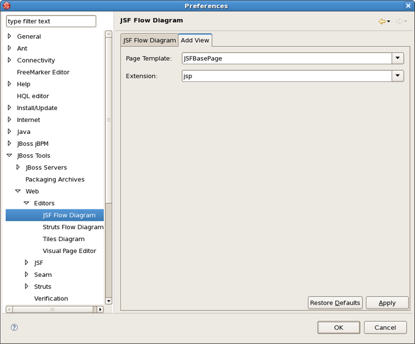Expand the Seam preferences node

(x=26, y=274)
